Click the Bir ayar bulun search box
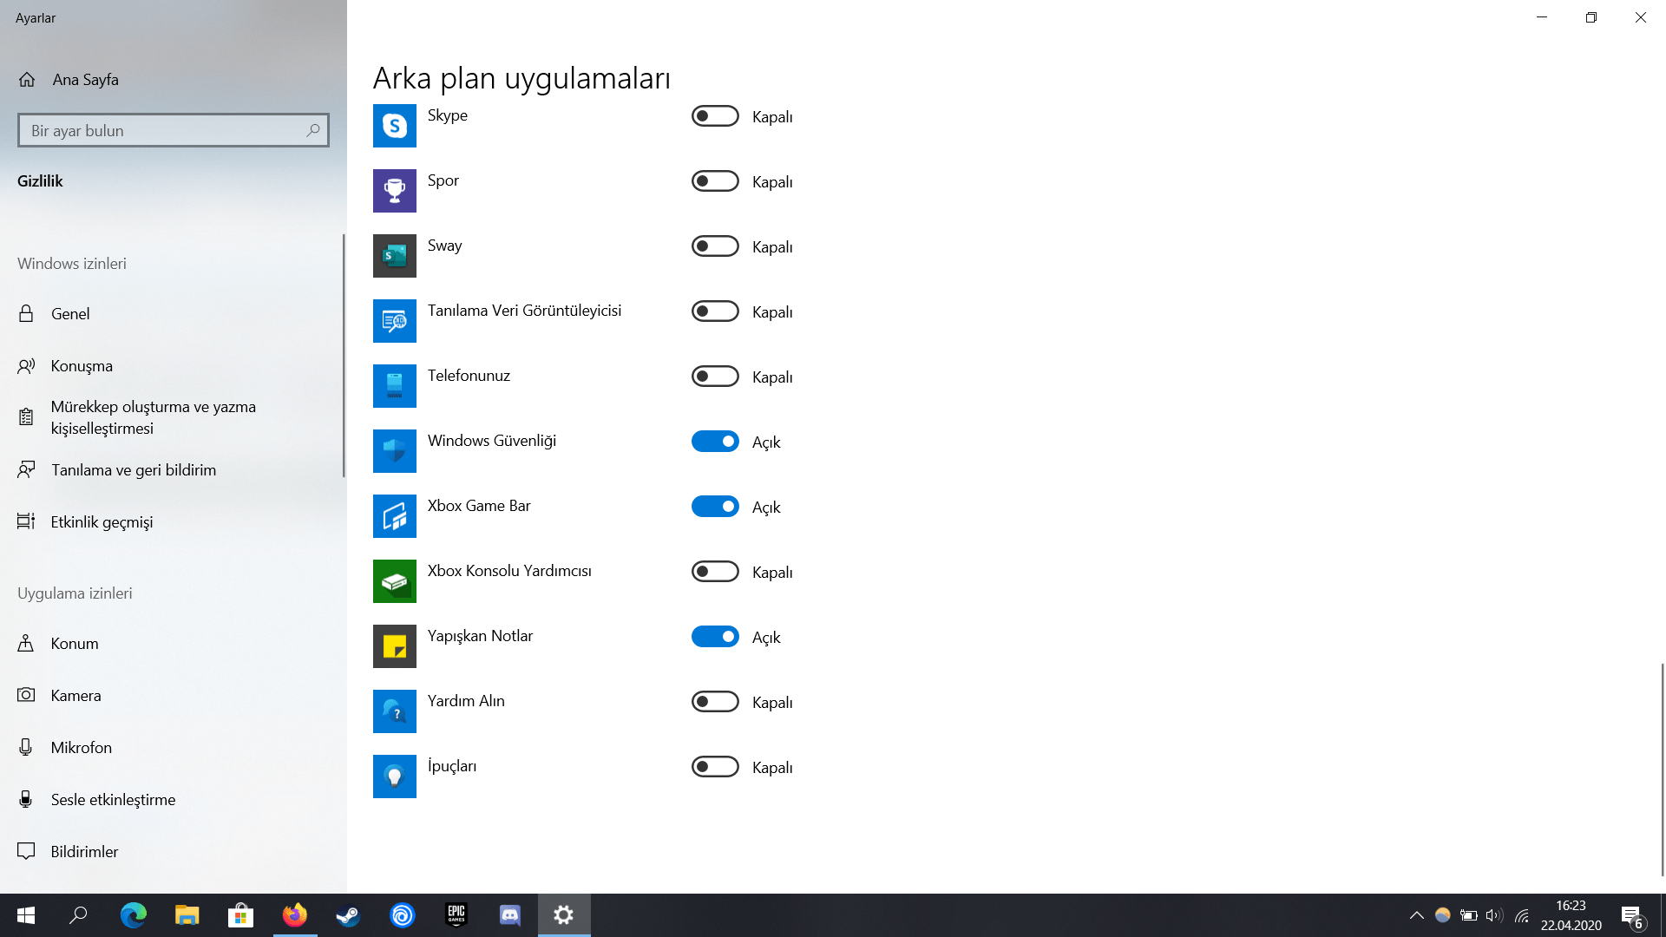Viewport: 1666px width, 937px height. click(165, 131)
